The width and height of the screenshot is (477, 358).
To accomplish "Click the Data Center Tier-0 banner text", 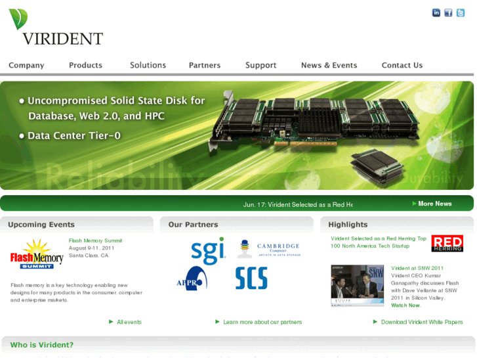I will (x=74, y=135).
